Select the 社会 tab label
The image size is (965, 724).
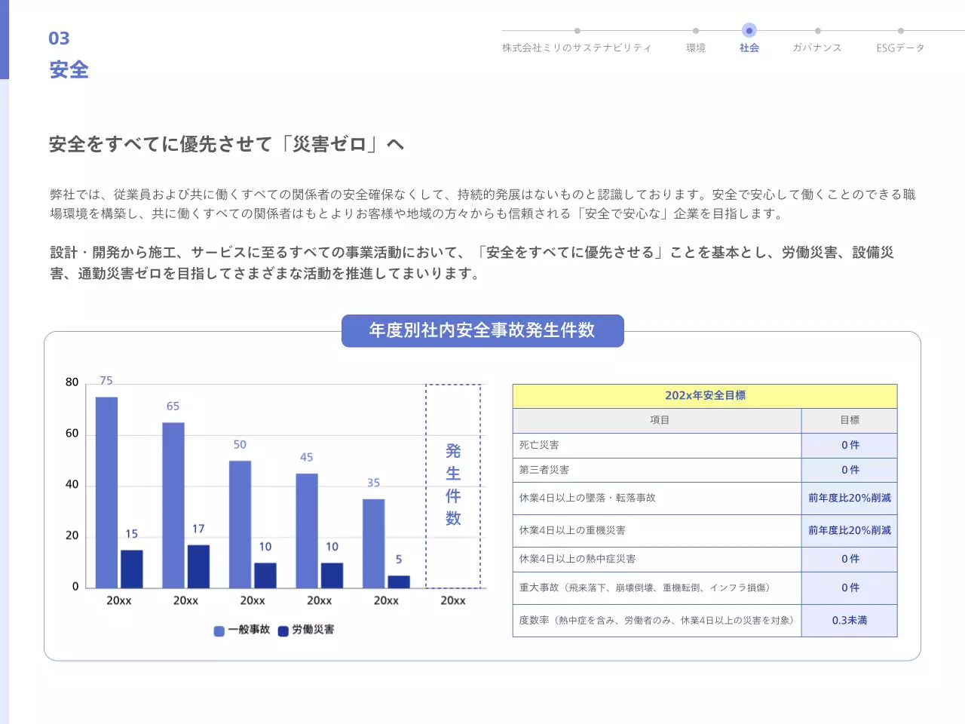[749, 48]
